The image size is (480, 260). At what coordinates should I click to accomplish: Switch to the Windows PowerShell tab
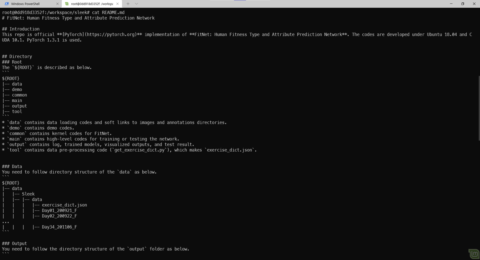[31, 4]
